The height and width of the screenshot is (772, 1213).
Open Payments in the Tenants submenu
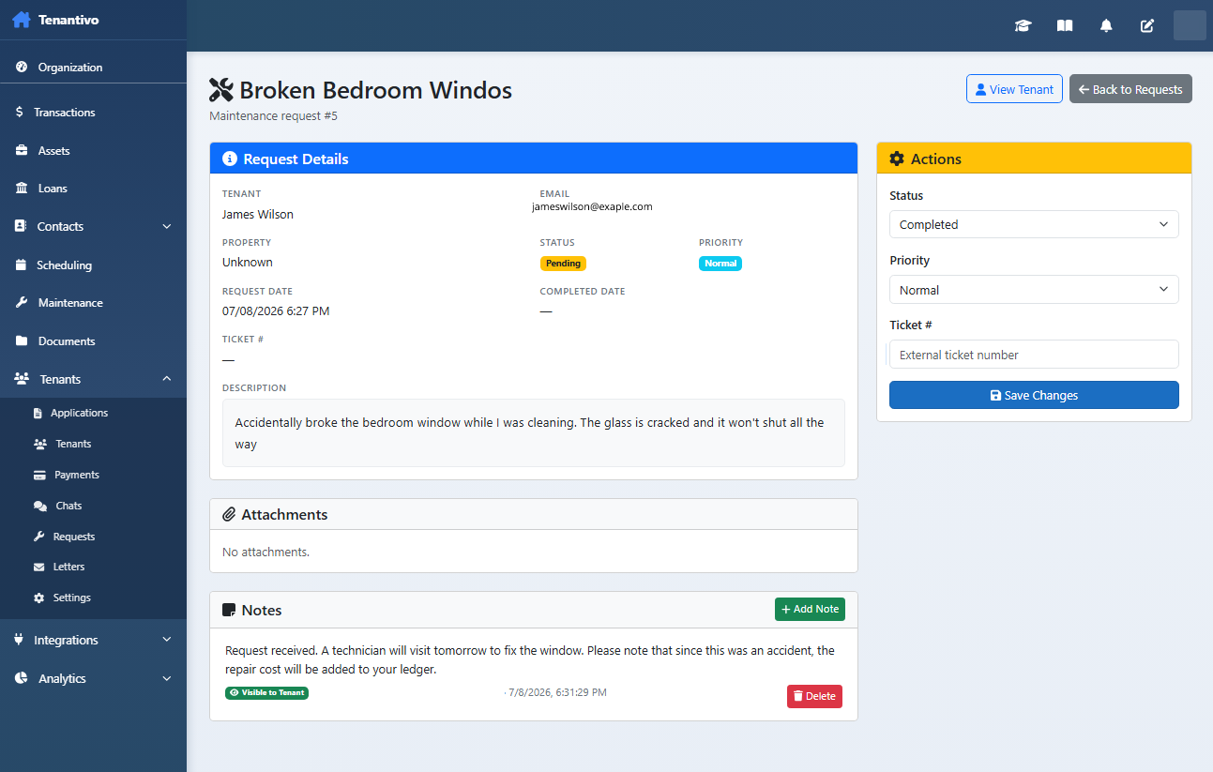pyautogui.click(x=77, y=475)
